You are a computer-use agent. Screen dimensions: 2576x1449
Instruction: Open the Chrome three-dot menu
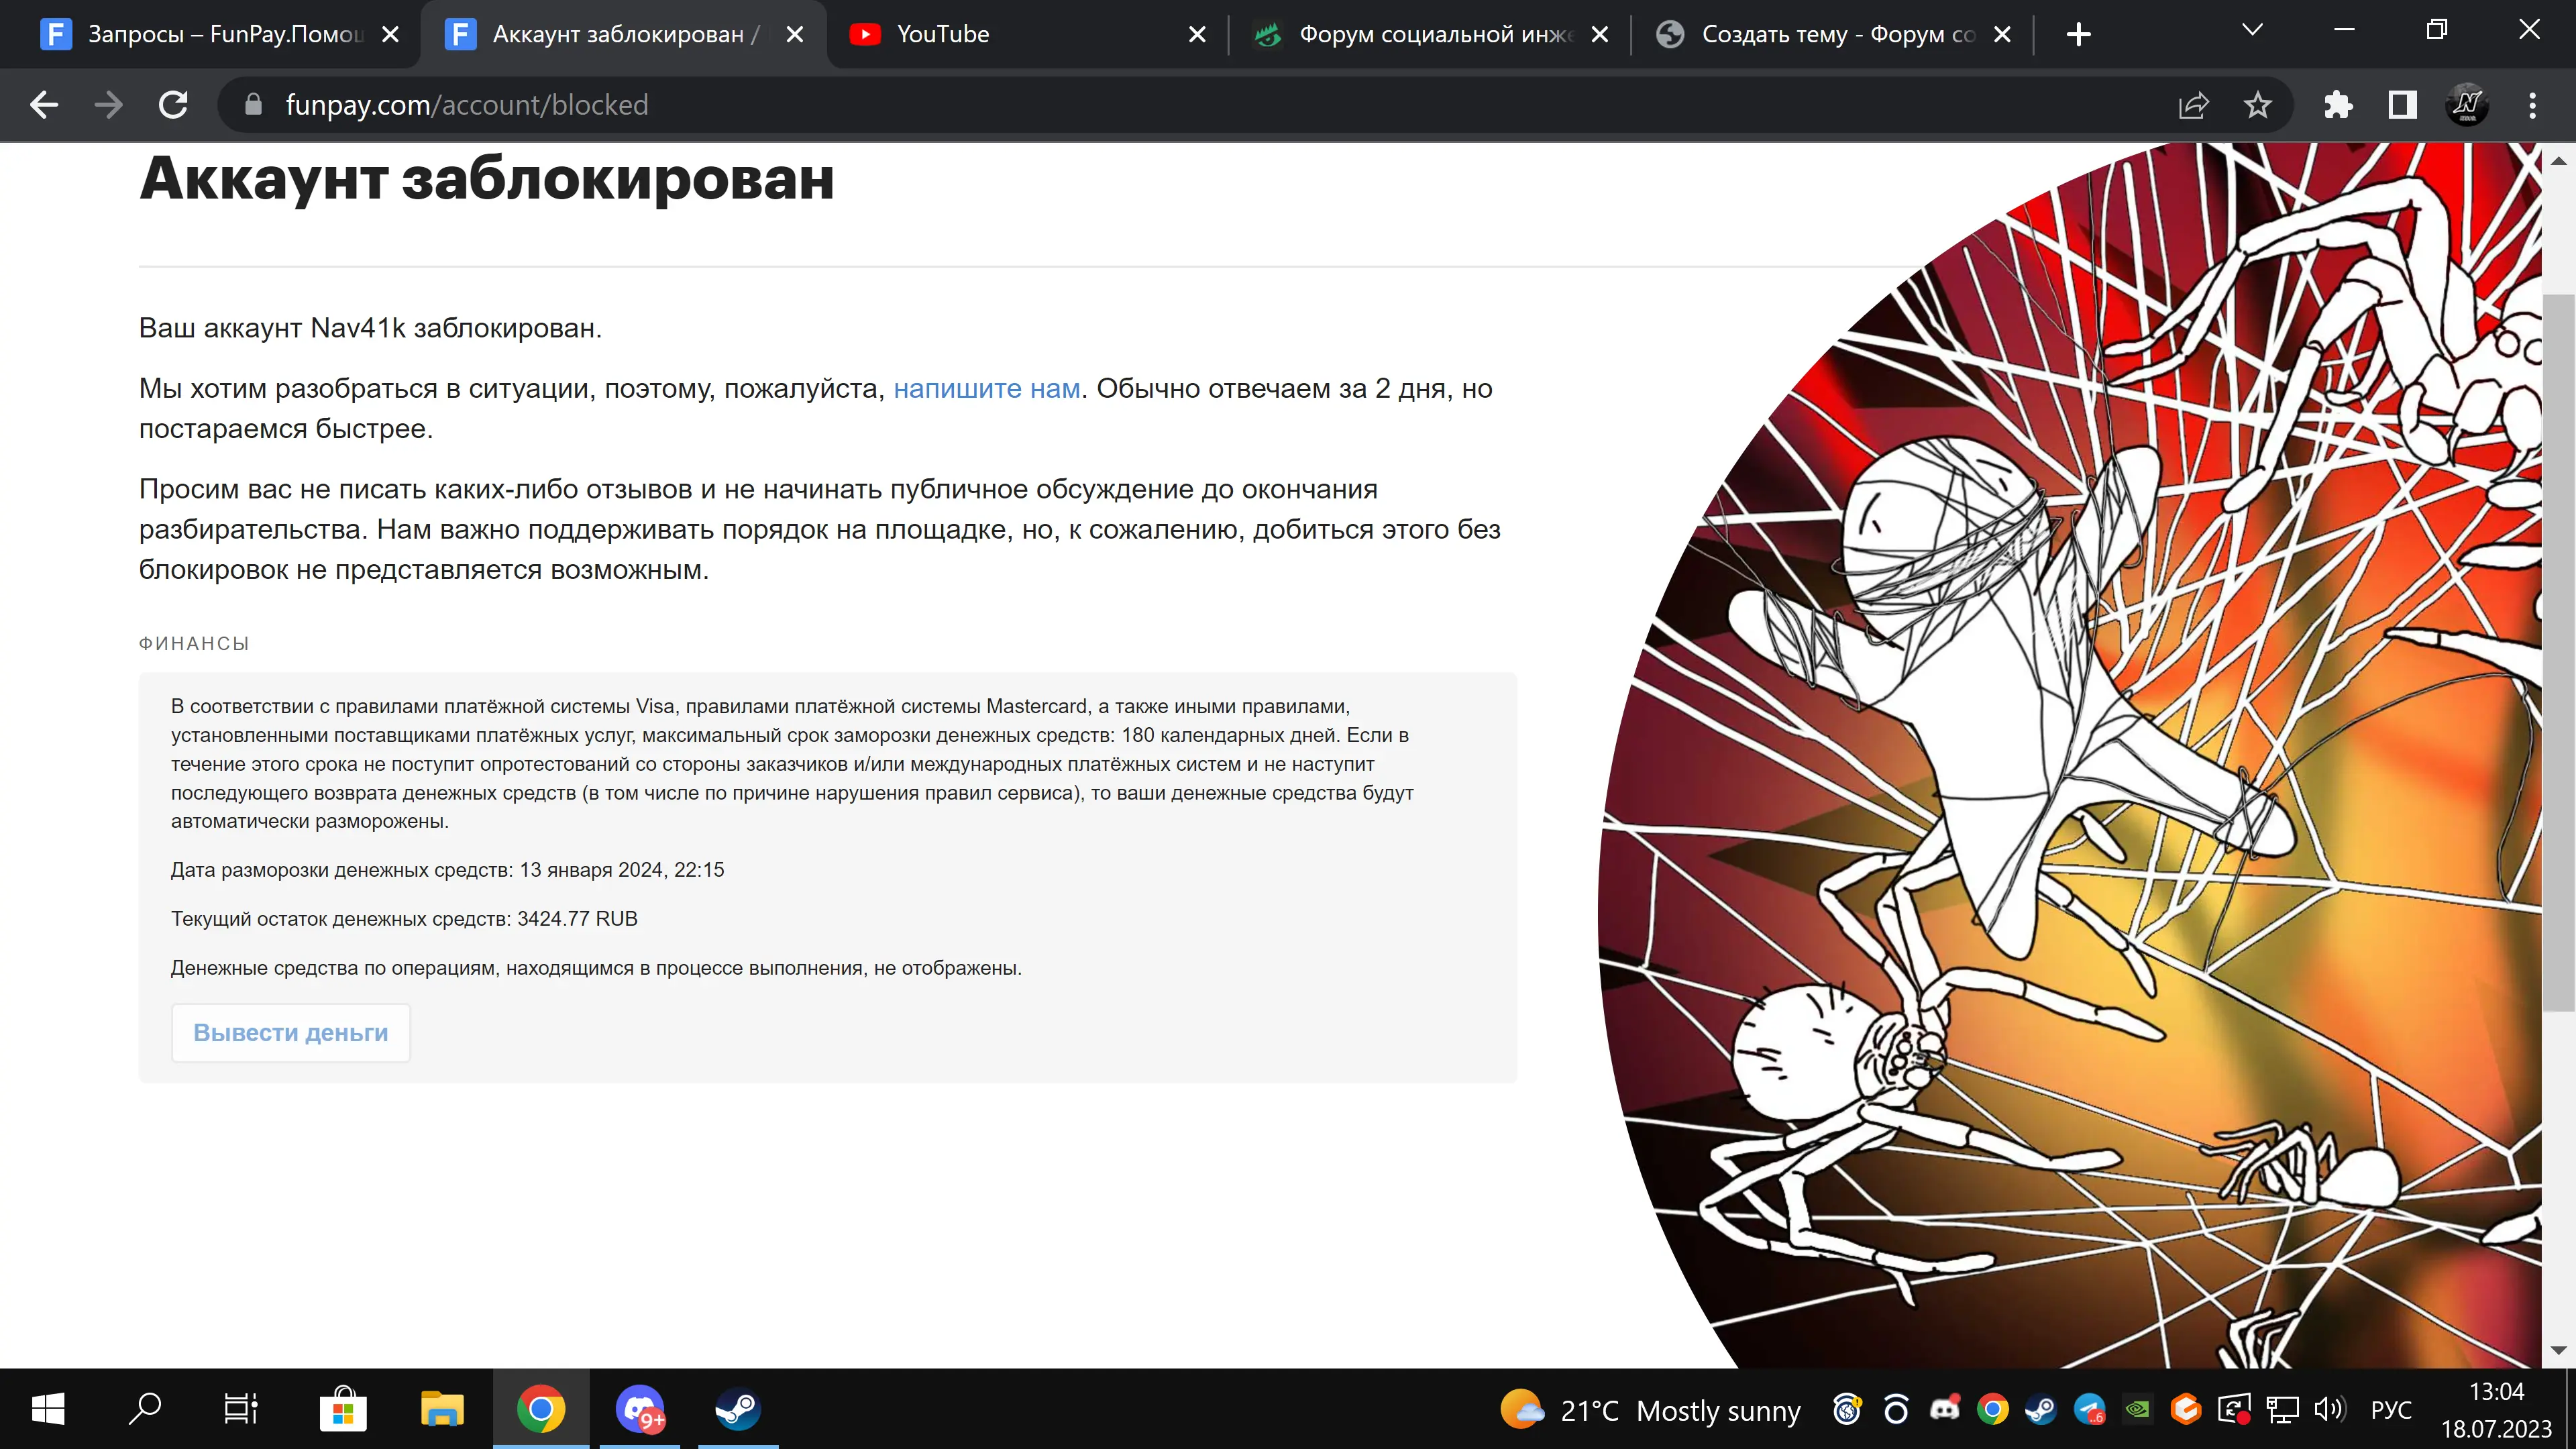click(2532, 105)
